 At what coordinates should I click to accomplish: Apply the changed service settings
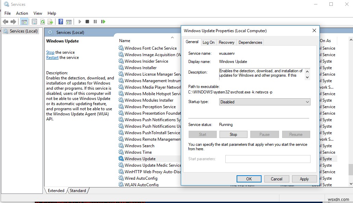pyautogui.click(x=304, y=179)
